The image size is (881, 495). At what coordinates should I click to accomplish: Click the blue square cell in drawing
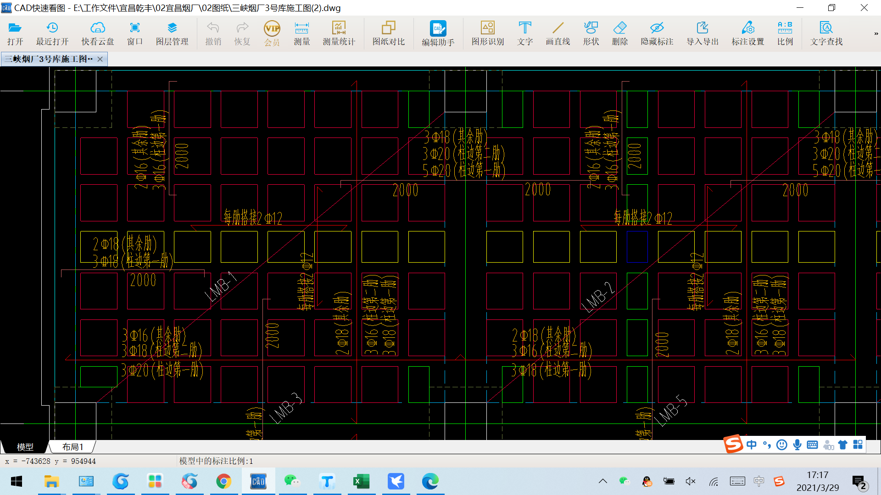click(x=637, y=247)
